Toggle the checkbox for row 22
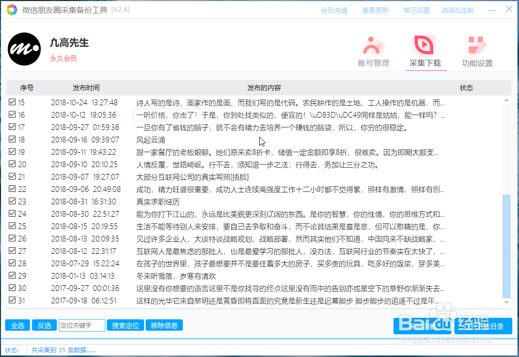The width and height of the screenshot is (519, 357). (12, 188)
